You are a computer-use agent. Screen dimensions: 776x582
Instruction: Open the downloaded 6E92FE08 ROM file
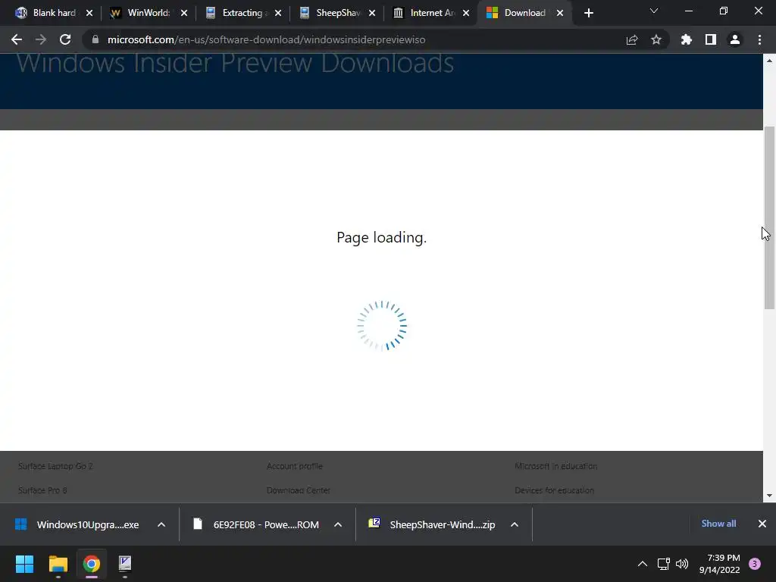click(x=256, y=524)
